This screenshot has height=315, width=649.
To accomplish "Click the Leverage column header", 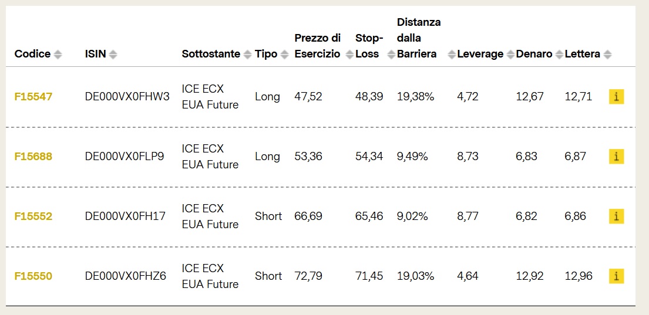I will point(480,54).
